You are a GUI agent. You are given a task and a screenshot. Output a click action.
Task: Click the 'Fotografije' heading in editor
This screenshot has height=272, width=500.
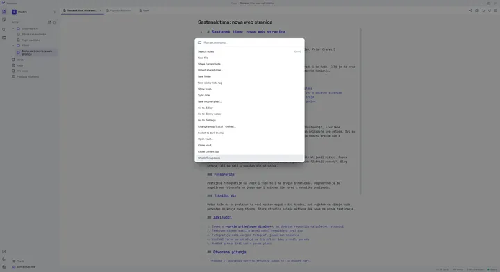(224, 175)
